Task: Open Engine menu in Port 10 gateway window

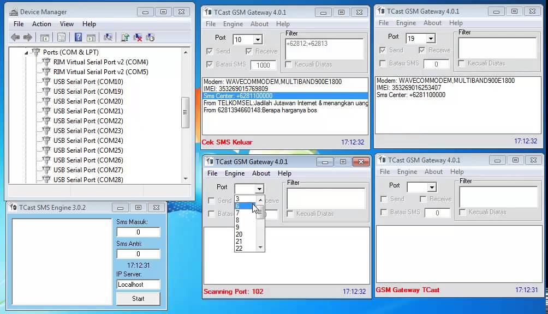Action: [x=233, y=24]
